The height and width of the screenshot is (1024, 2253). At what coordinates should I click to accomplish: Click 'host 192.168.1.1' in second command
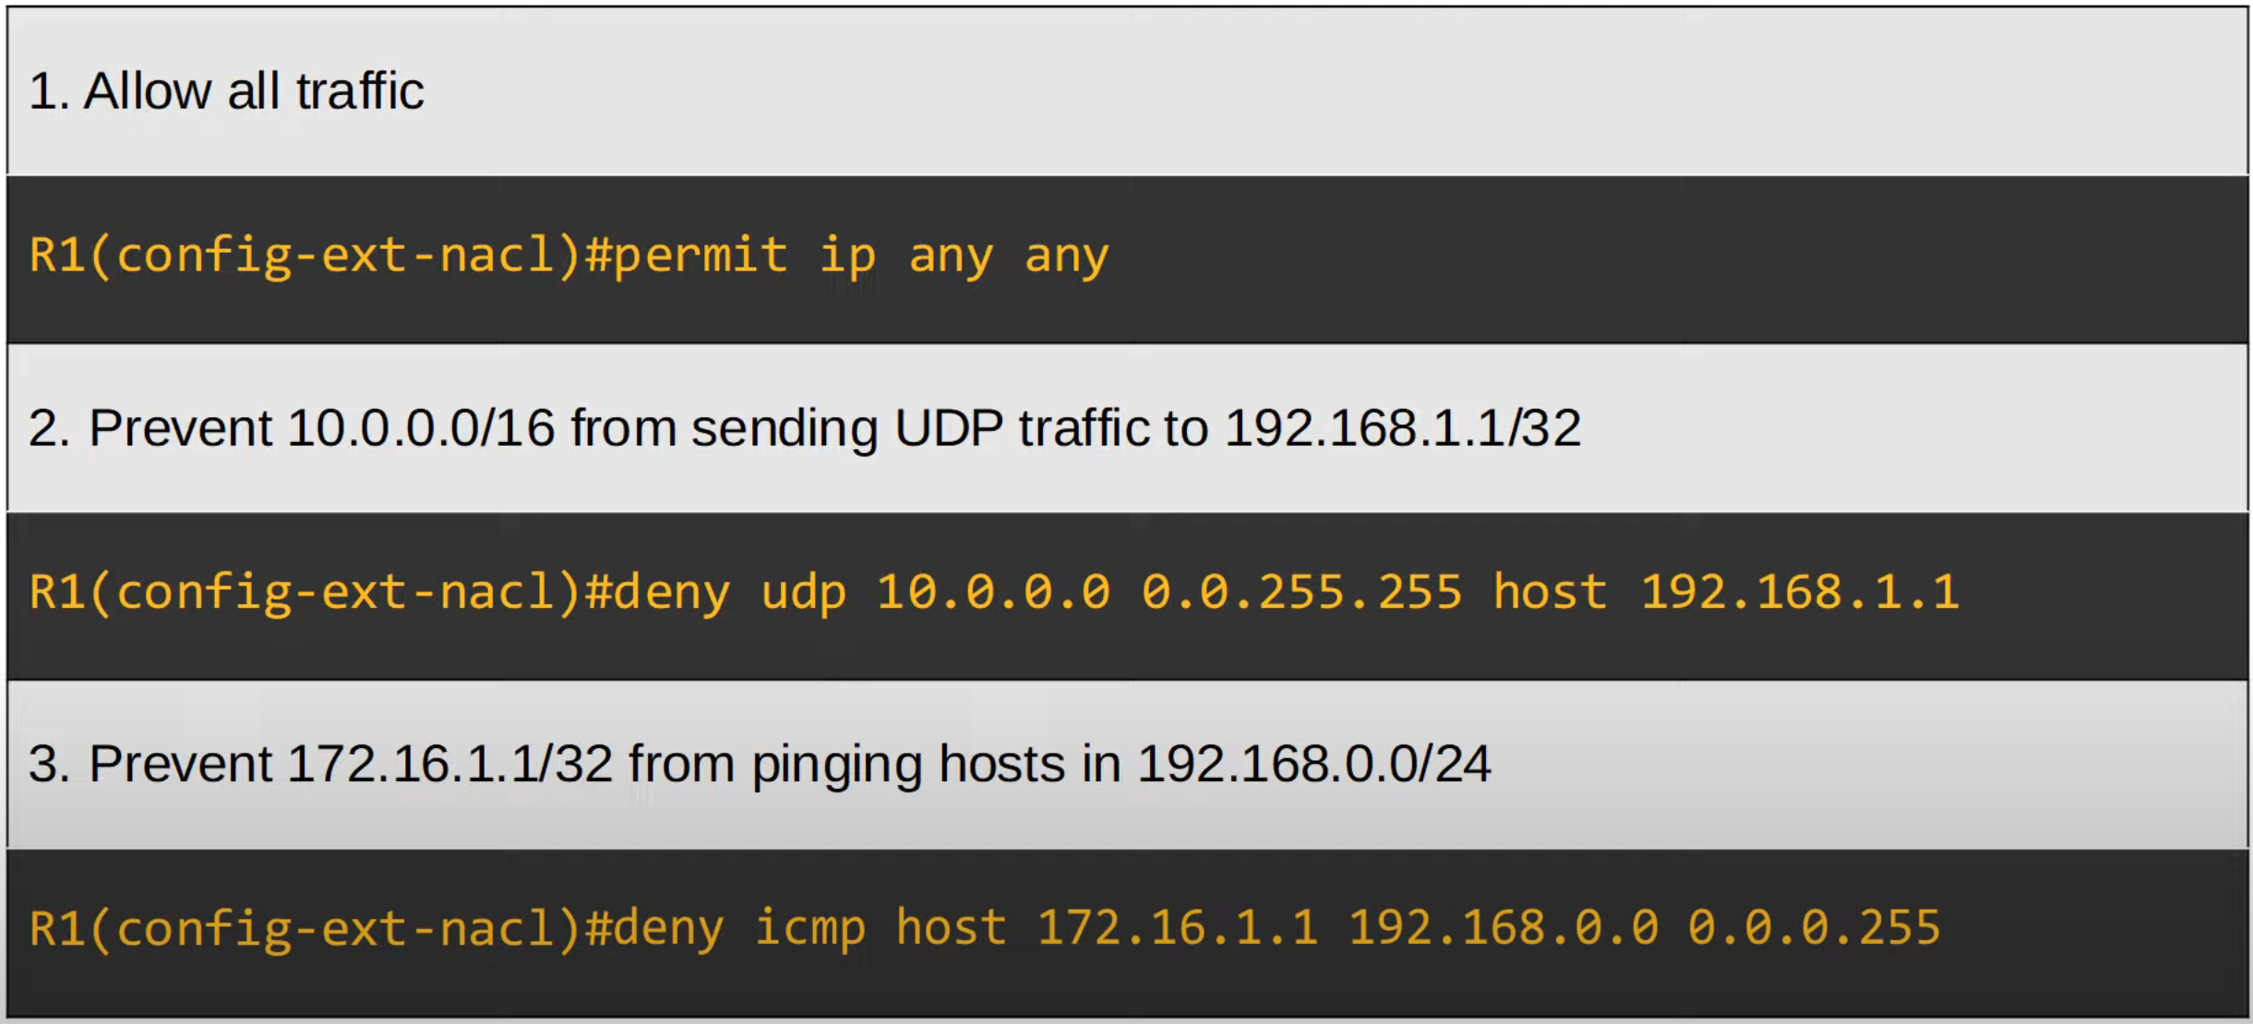tap(1726, 592)
